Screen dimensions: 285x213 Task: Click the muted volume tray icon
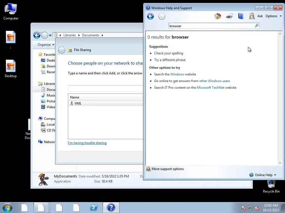(257, 208)
